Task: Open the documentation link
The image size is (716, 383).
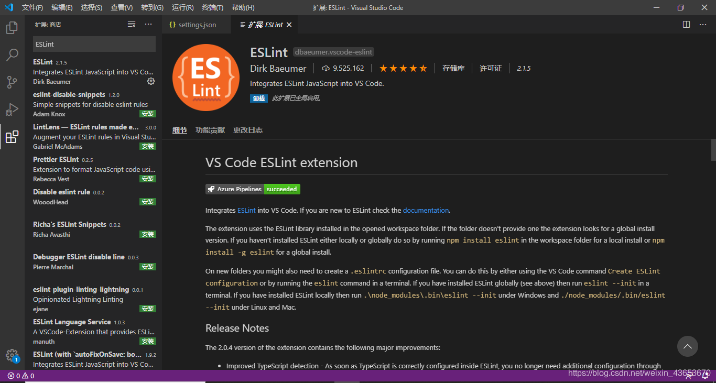Action: (426, 210)
